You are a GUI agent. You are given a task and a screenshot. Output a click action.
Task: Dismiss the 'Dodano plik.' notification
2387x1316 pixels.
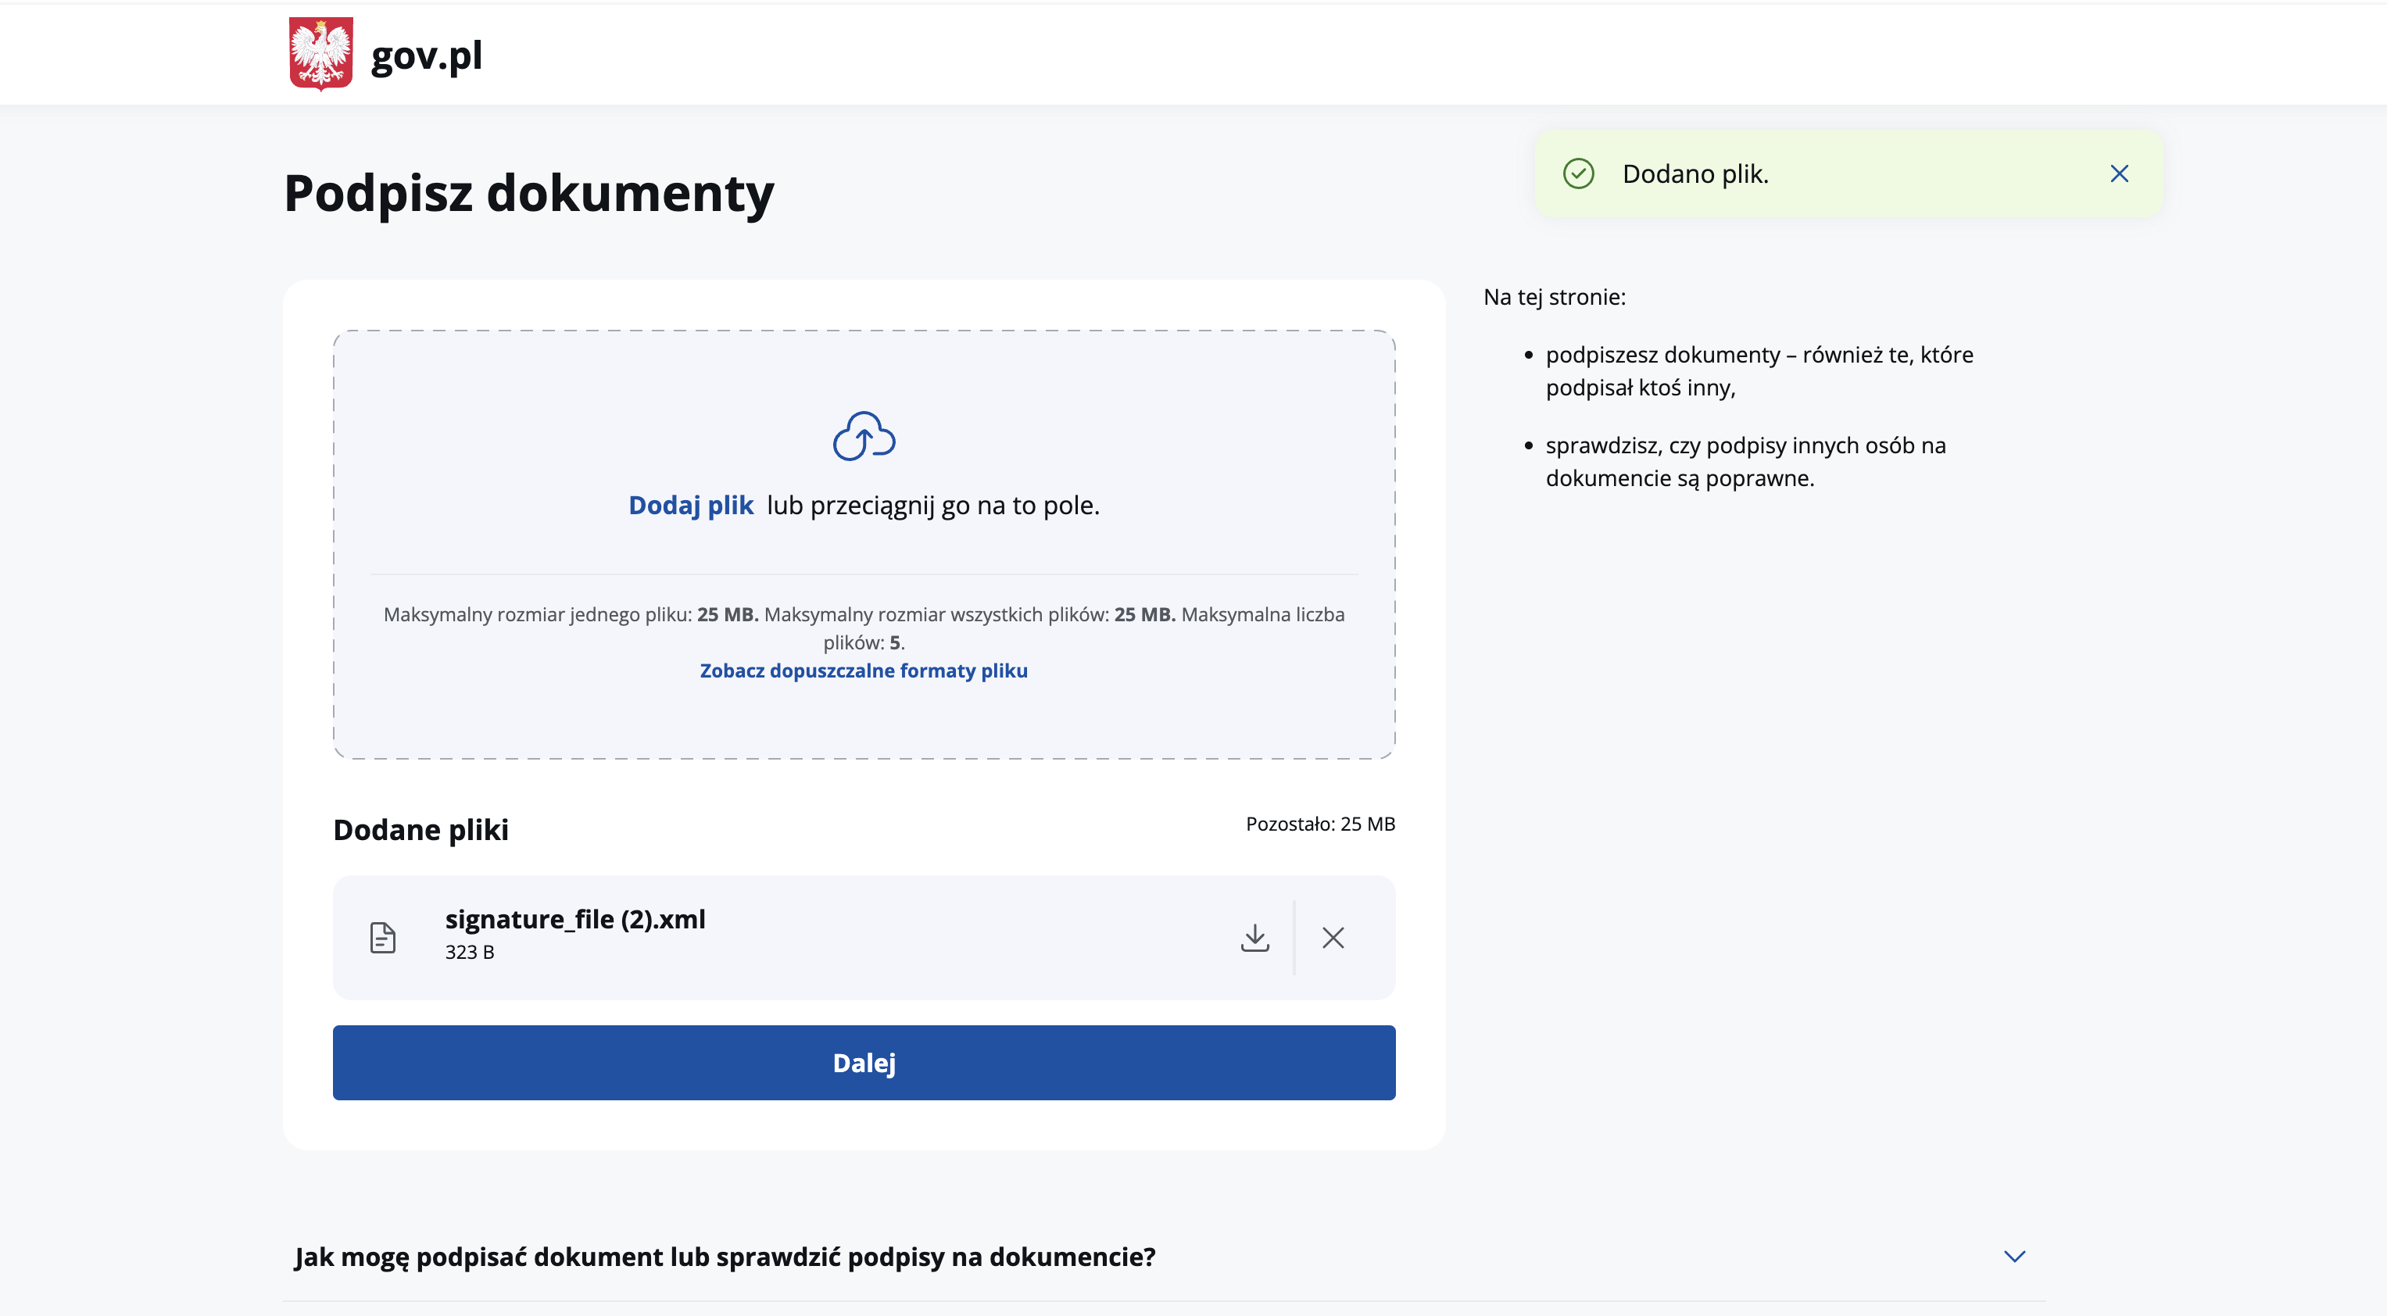pyautogui.click(x=2118, y=174)
